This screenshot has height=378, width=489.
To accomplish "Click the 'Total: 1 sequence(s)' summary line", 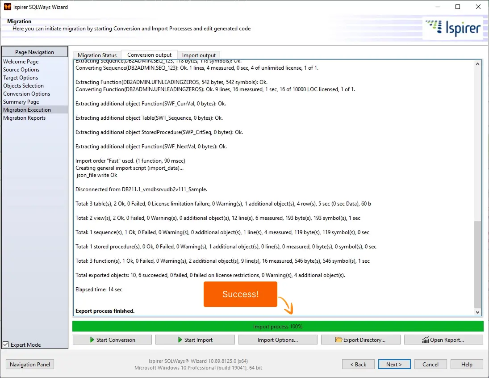I will tap(222, 232).
